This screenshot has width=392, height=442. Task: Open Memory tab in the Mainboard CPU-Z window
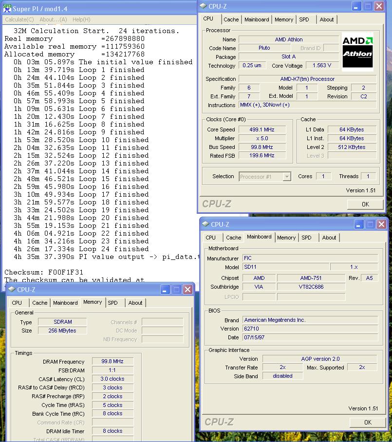(x=286, y=238)
